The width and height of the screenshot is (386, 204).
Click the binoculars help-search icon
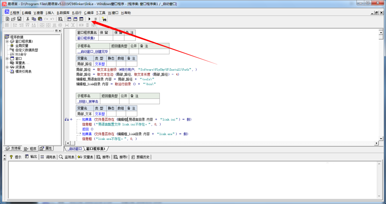104,19
